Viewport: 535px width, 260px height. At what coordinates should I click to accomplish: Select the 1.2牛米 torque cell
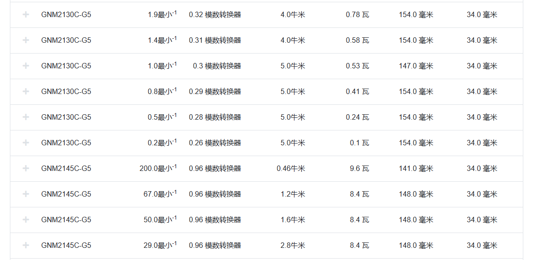pos(293,194)
